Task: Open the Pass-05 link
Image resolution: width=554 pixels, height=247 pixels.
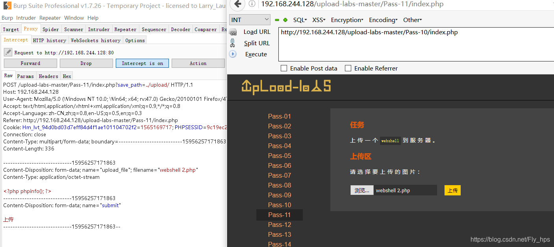Action: coord(280,156)
